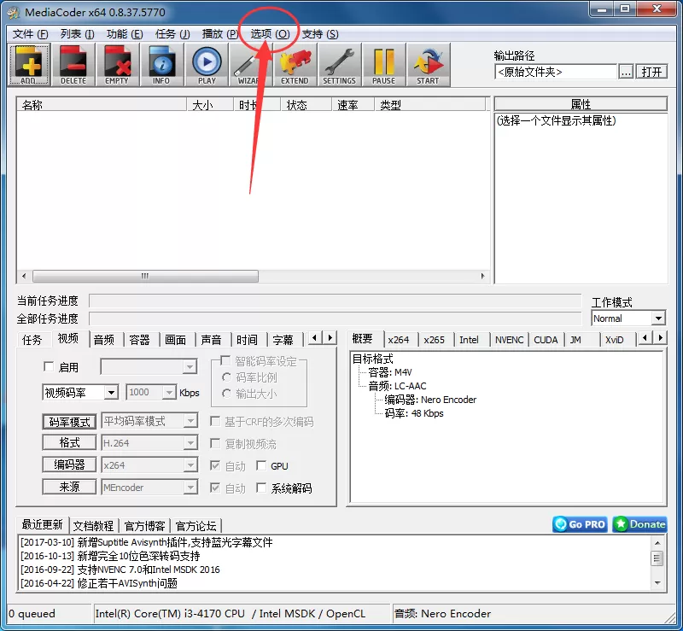Click the 输出路径 input field
The image size is (683, 631).
click(x=556, y=72)
